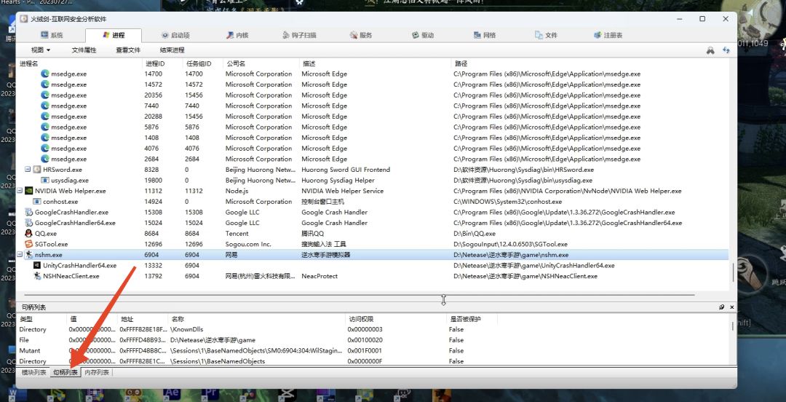
Task: Switch to the 内存列表 tab
Action: 97,372
